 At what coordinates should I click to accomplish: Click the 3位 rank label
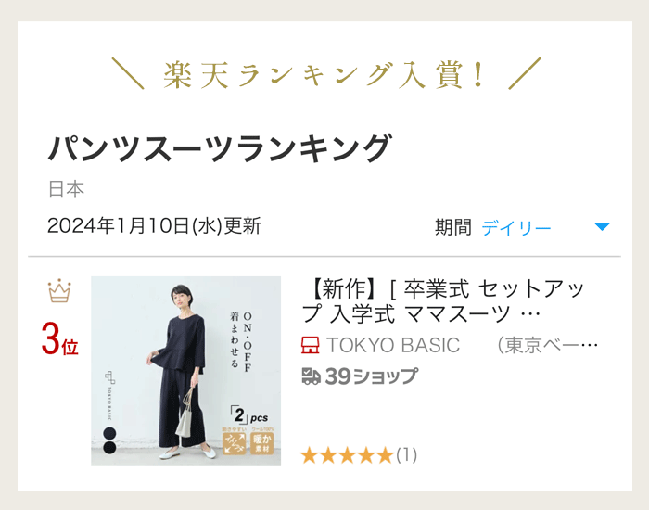(x=59, y=339)
